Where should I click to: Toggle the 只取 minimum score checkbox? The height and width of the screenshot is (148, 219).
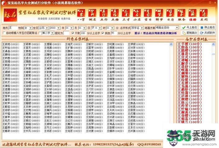pyautogui.click(x=73, y=33)
